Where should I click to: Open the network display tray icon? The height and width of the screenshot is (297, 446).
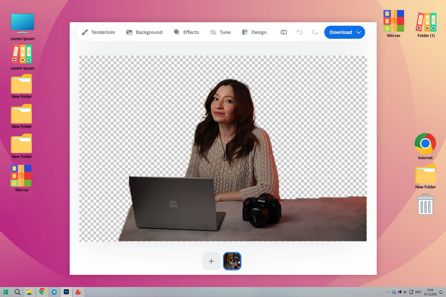411,292
